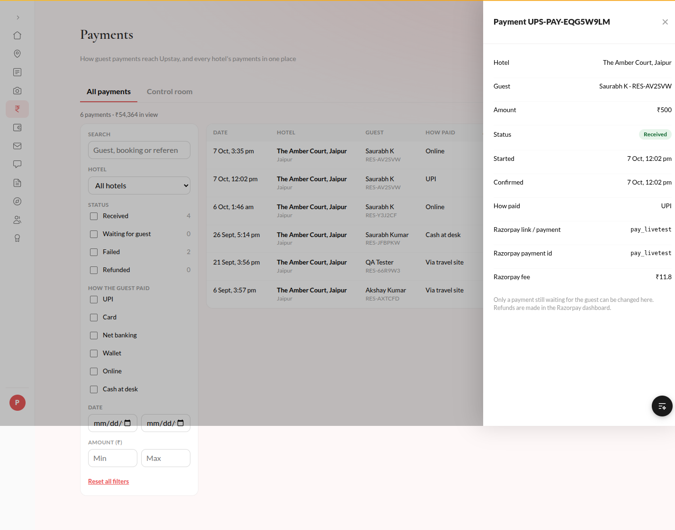Open the file page icon in sidebar
The image size is (675, 530).
(18, 183)
